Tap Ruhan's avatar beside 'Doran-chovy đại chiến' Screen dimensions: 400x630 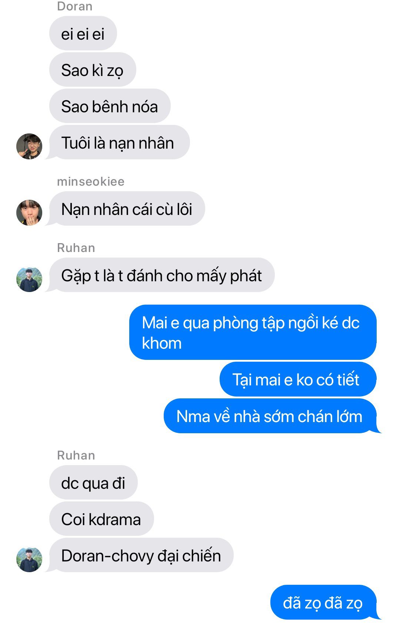click(29, 559)
